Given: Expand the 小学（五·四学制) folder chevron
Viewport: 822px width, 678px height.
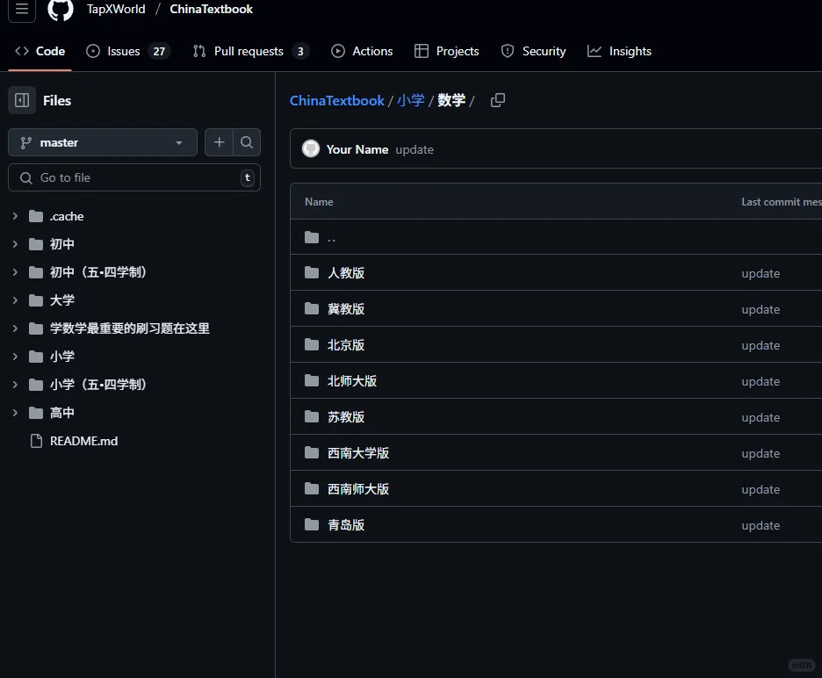Looking at the screenshot, I should (x=15, y=385).
